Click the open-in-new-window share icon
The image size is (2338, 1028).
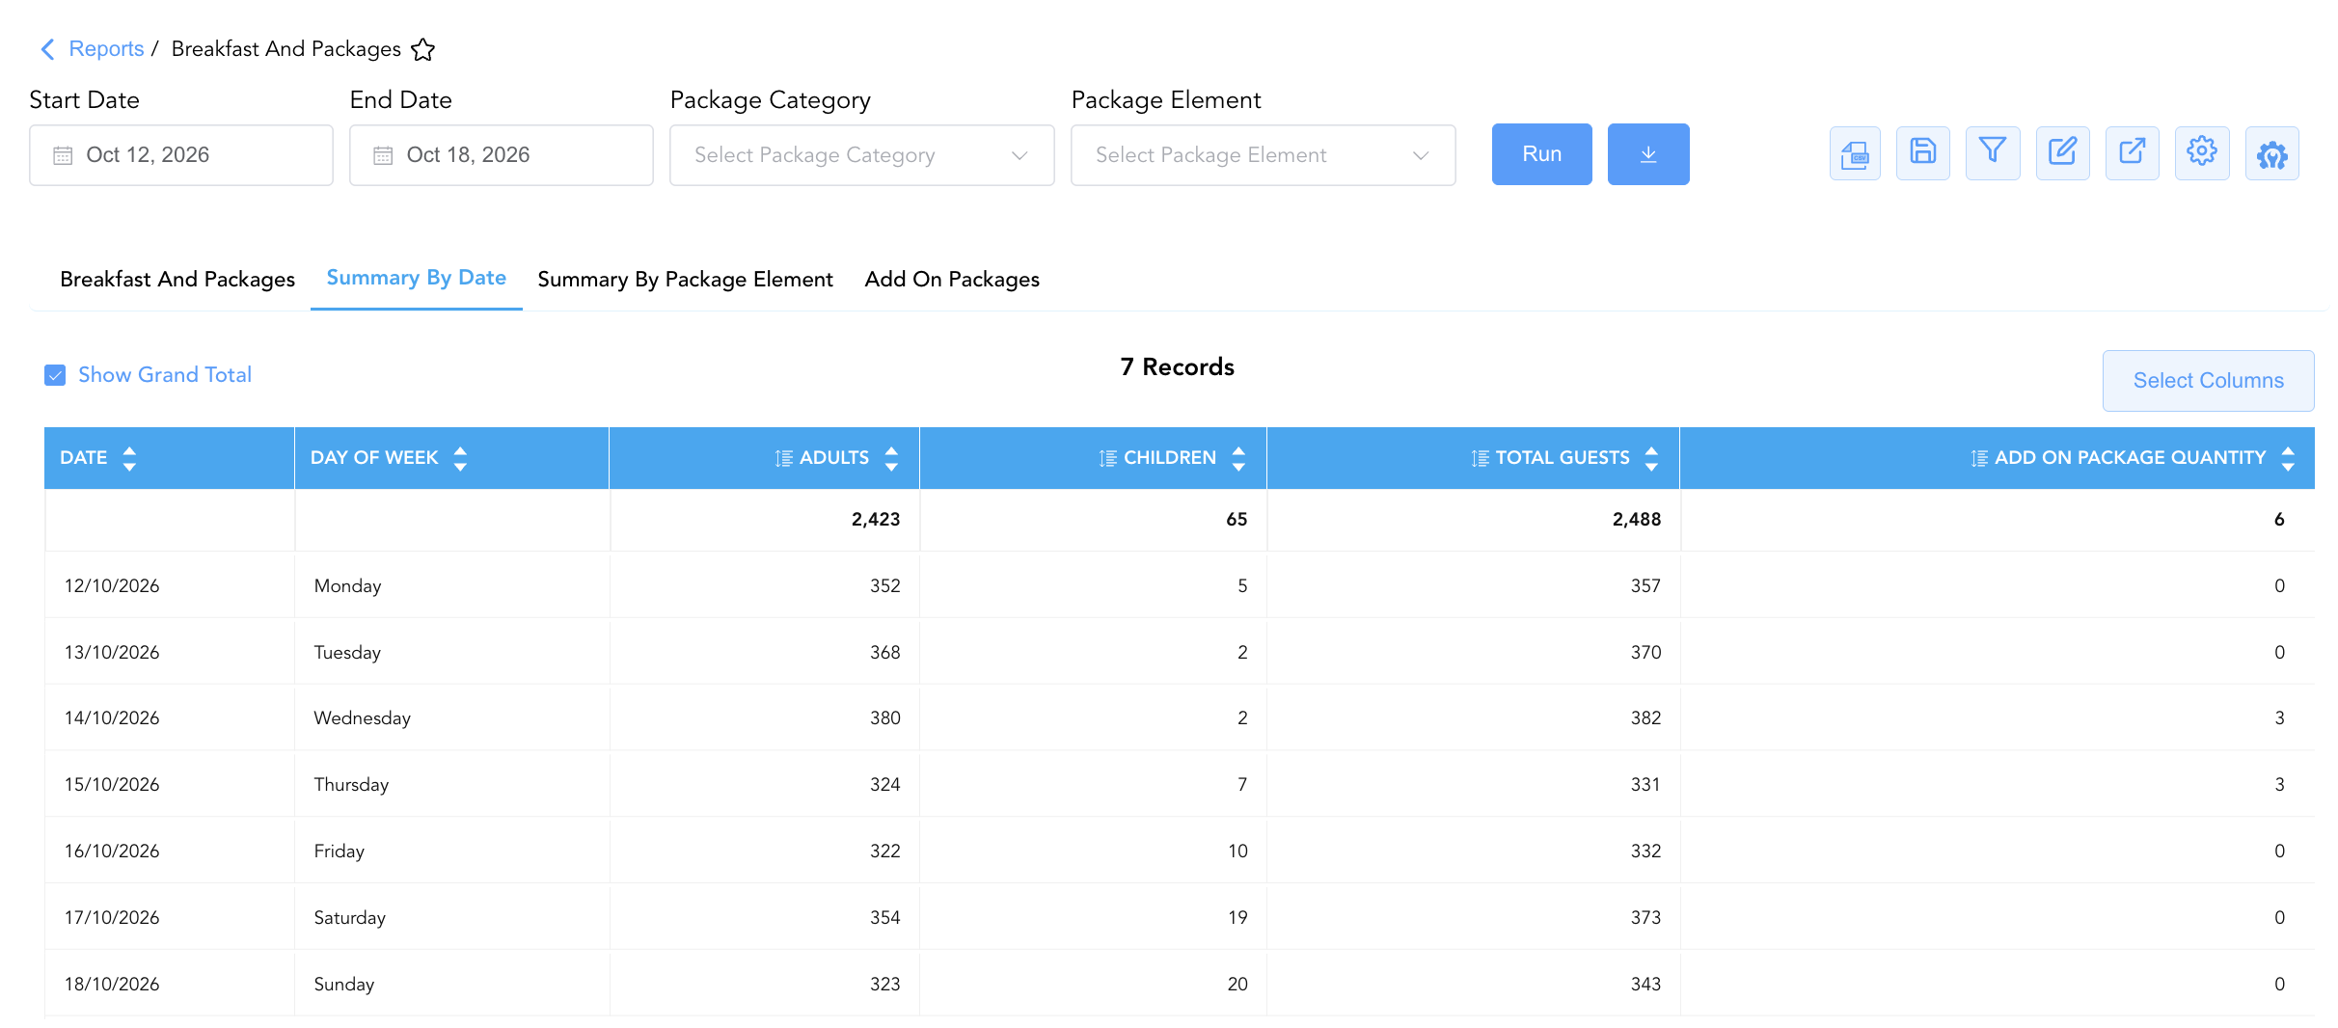(x=2132, y=153)
